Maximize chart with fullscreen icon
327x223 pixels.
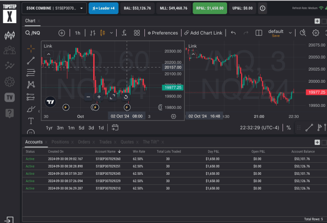click(x=112, y=97)
